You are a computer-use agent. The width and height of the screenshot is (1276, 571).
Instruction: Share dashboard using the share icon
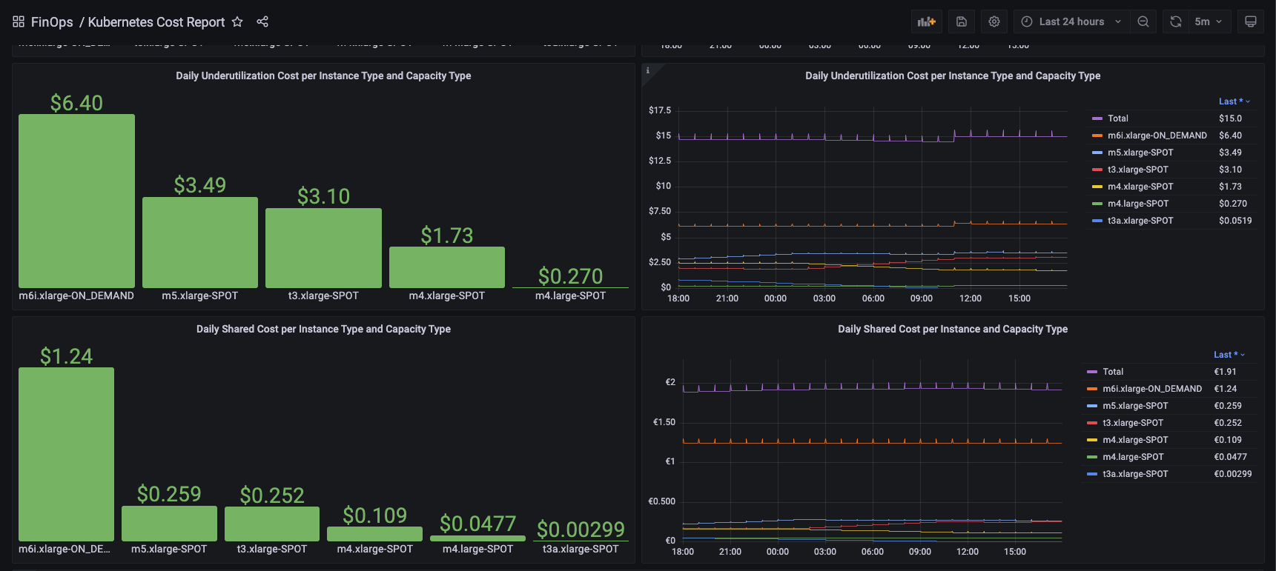[x=262, y=21]
